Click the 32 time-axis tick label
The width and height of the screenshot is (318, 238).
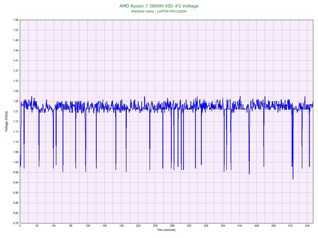pyautogui.click(x=37, y=226)
